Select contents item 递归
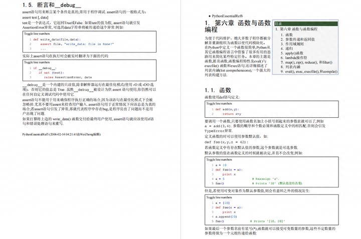This screenshot has height=239, width=361. [289, 49]
